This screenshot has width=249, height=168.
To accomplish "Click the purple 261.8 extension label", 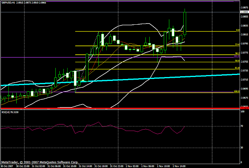I will pyautogui.click(x=237, y=56).
